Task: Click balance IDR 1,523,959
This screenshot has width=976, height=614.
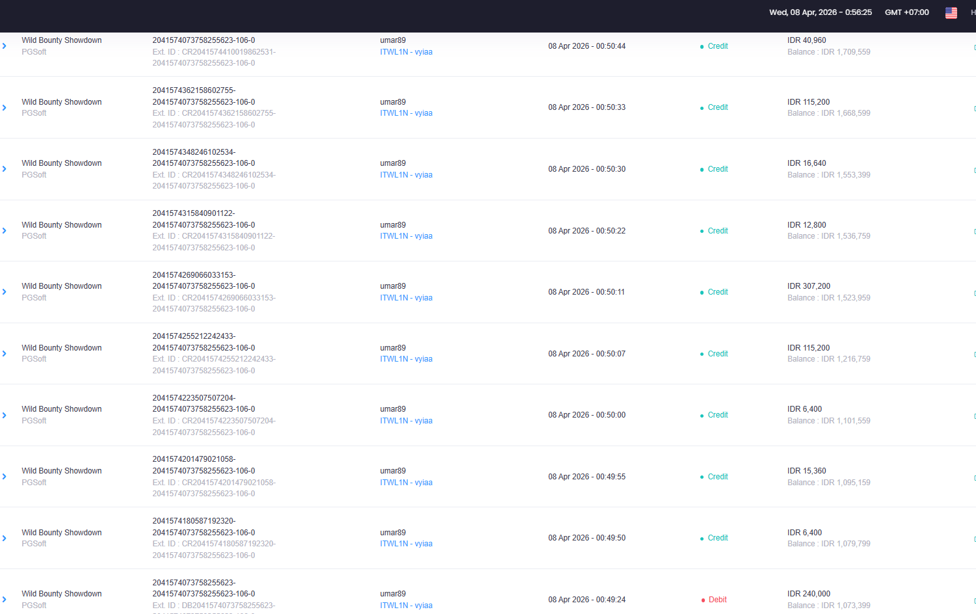Action: tap(829, 298)
